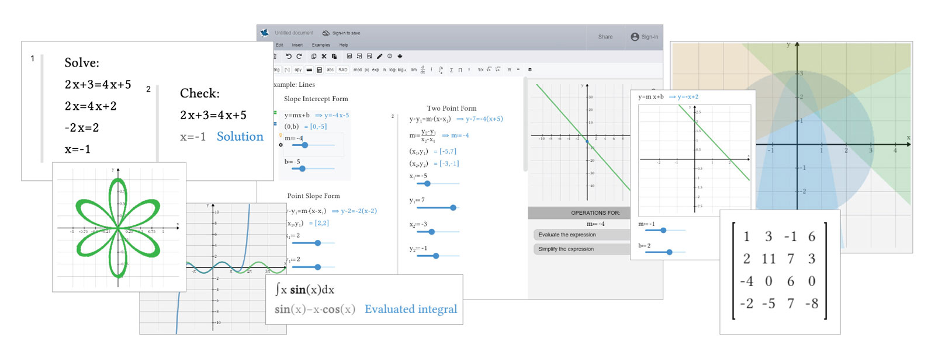Insert the pi constant symbol
This screenshot has width=935, height=355.
pyautogui.click(x=509, y=70)
